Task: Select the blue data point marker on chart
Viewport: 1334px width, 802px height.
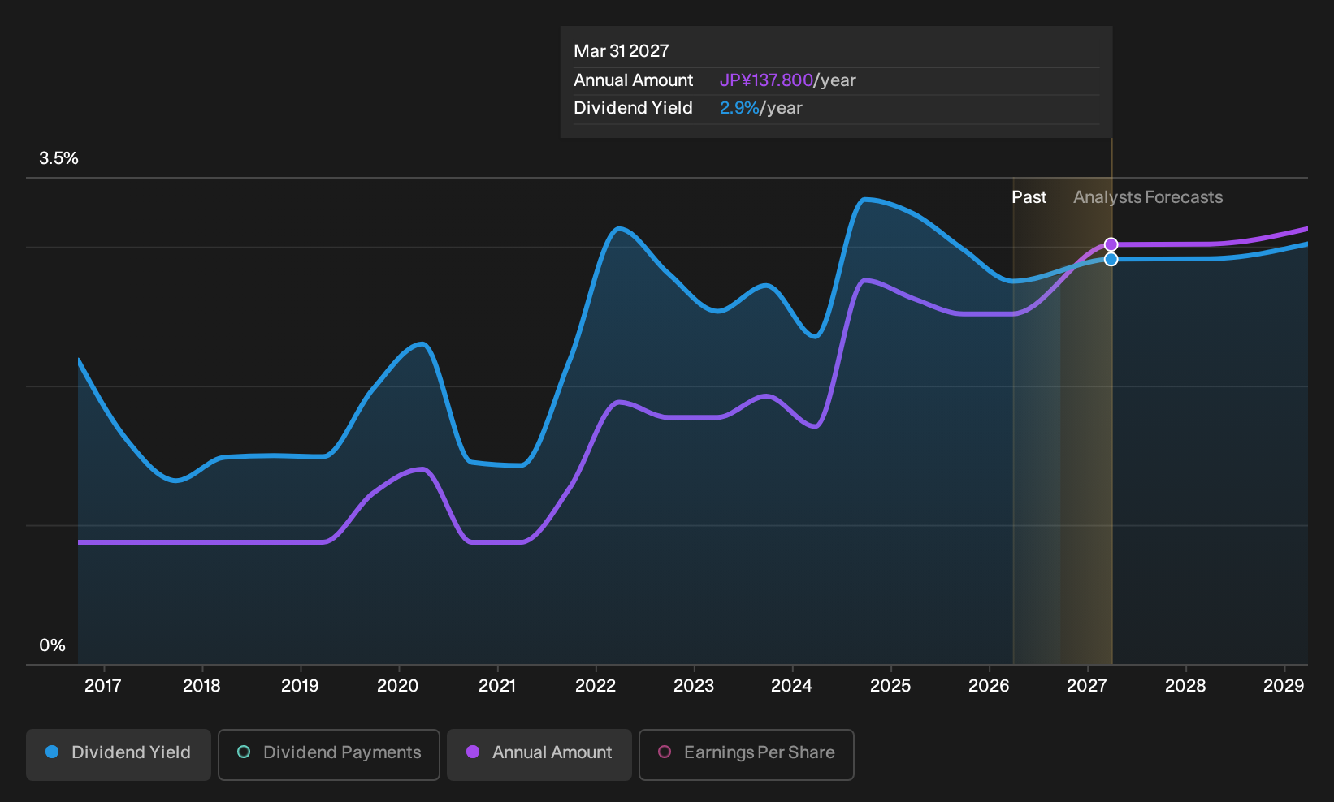Action: (x=1111, y=259)
